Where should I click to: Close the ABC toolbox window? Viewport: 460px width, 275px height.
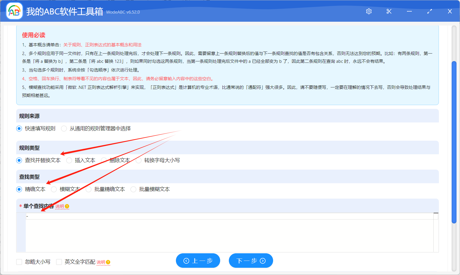click(450, 11)
